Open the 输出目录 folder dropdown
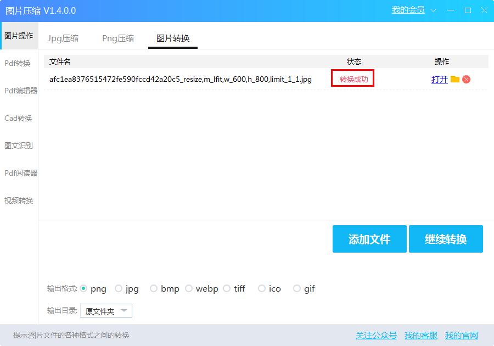Screen dimensions: 494x346 106,310
